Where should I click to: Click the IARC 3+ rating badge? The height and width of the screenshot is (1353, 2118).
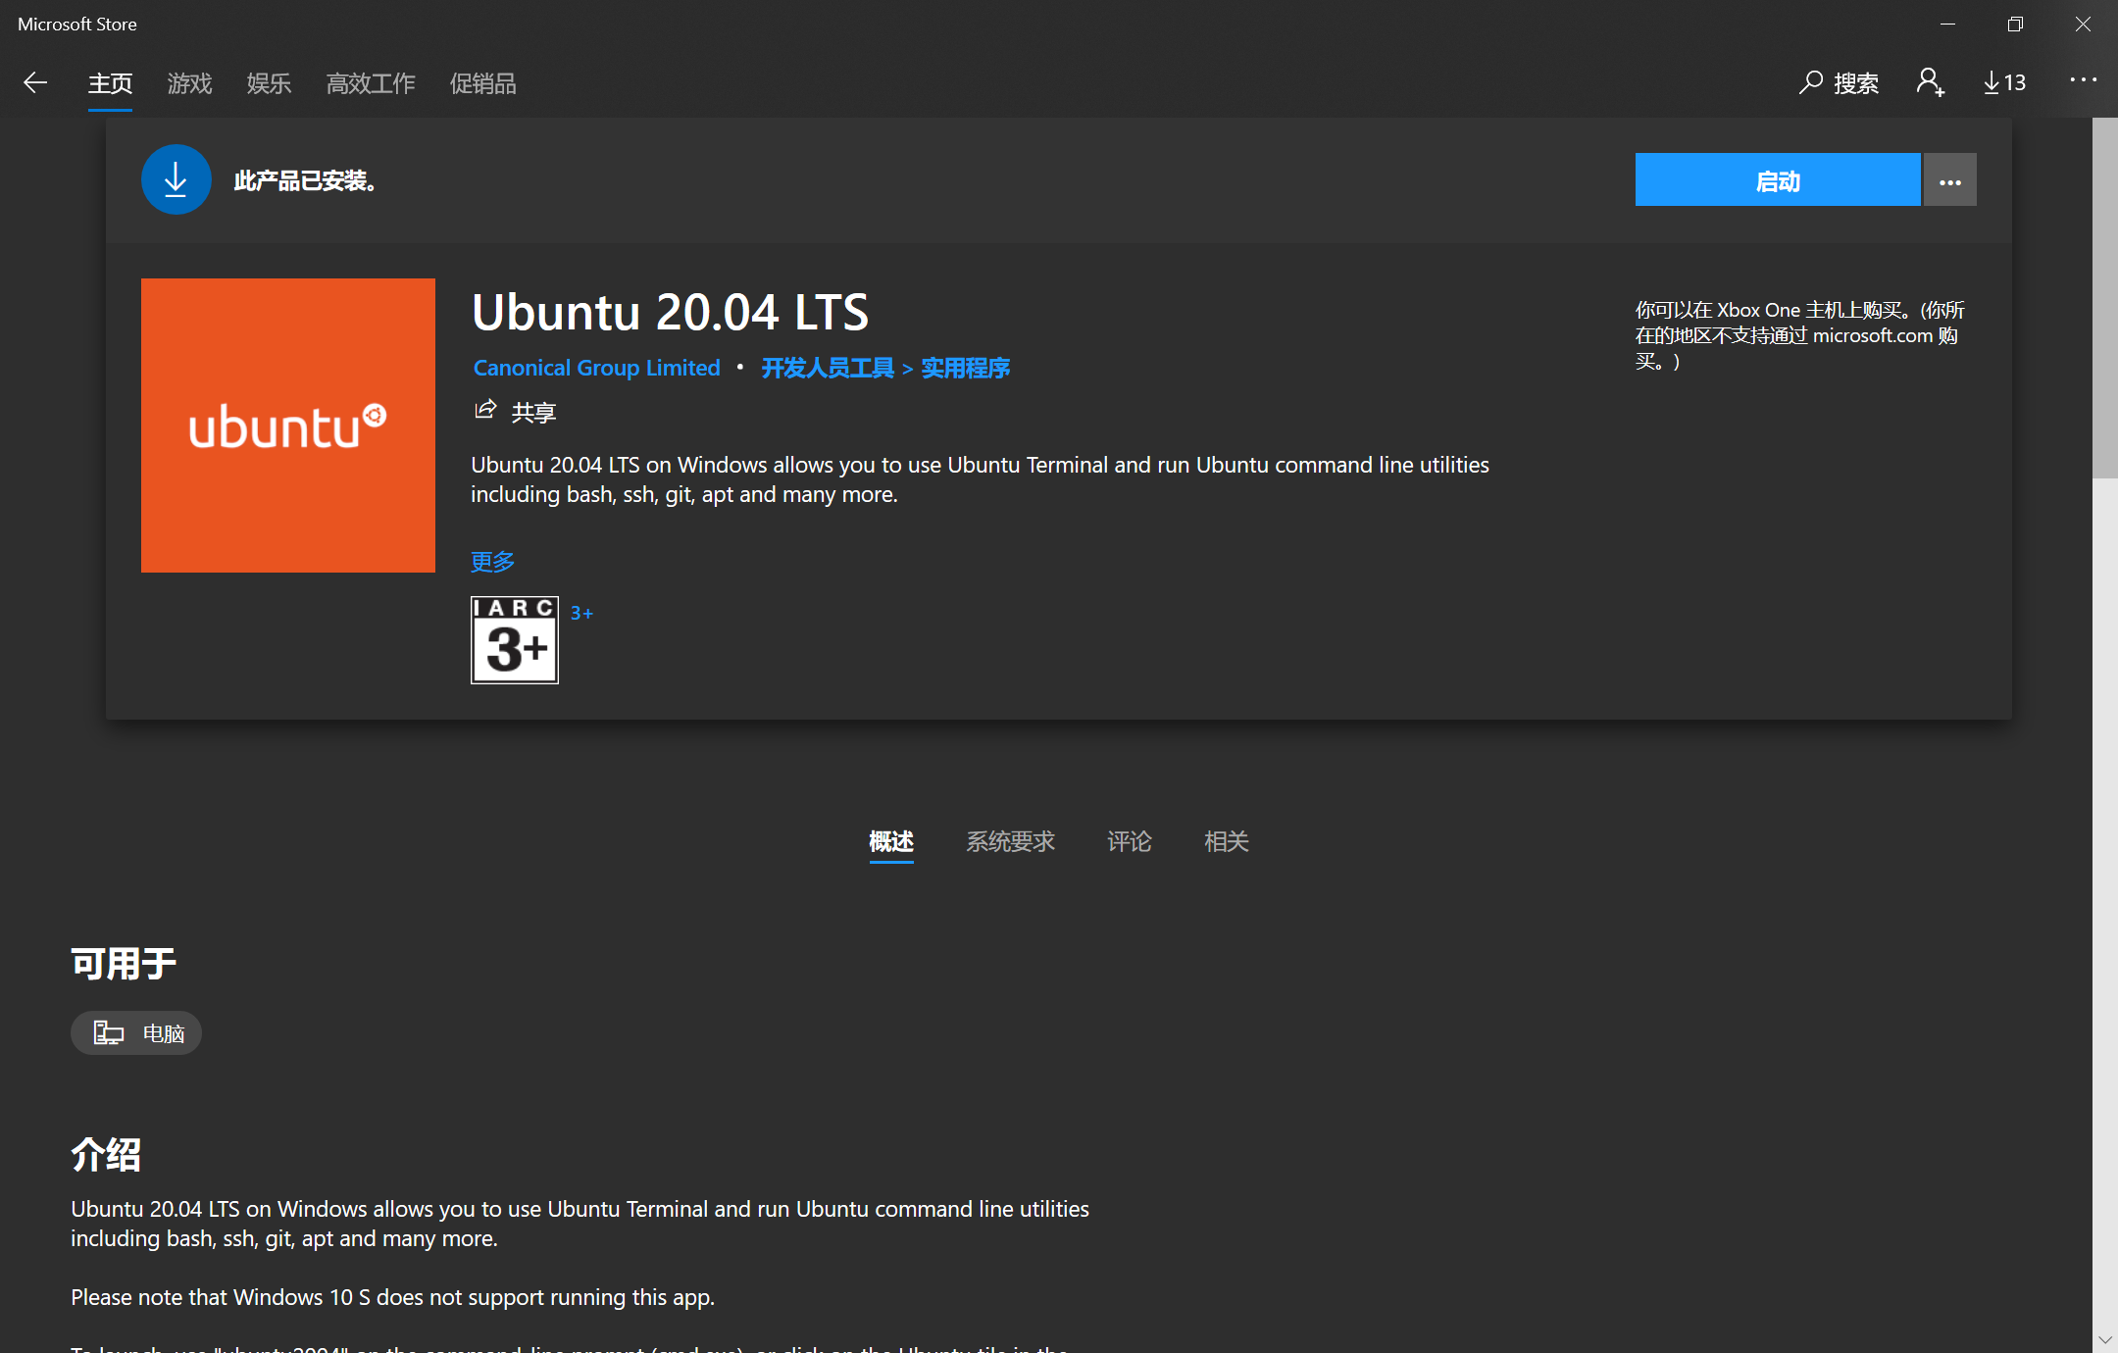pos(515,640)
